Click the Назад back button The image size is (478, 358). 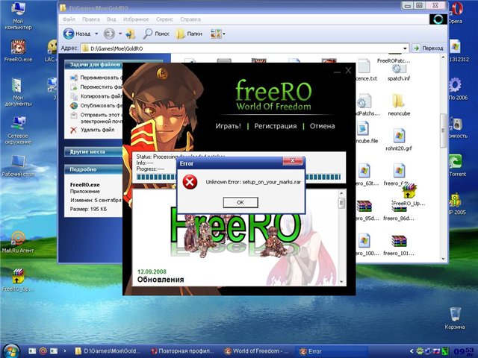pyautogui.click(x=77, y=34)
